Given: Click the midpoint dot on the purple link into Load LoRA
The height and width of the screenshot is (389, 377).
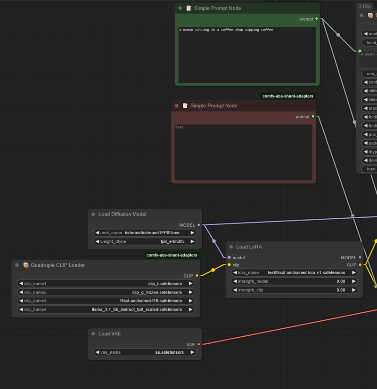Looking at the screenshot, I should (214, 241).
